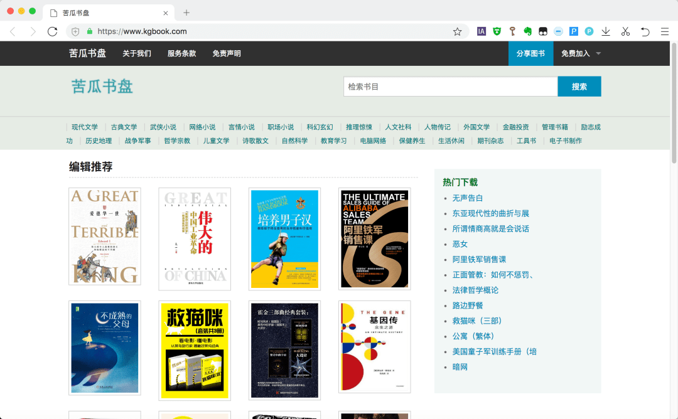Focus the 检索书目 search field
The height and width of the screenshot is (419, 678).
tap(450, 87)
